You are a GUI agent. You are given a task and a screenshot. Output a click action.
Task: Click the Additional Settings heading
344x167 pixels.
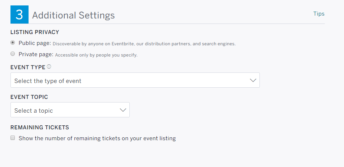73,16
